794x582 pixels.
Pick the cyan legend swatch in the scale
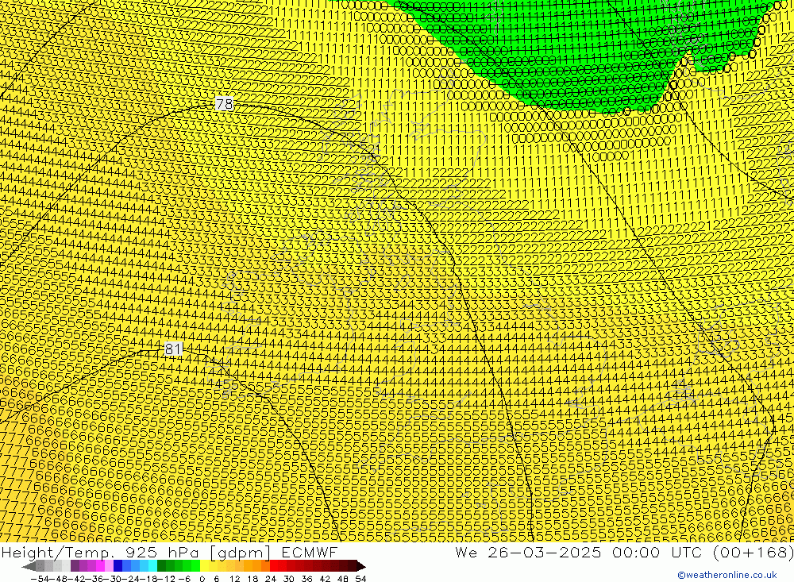pos(152,567)
